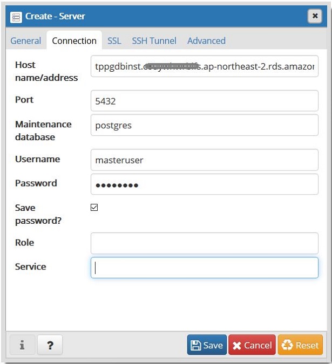
Task: Click the server icon in the title bar
Action: click(17, 17)
